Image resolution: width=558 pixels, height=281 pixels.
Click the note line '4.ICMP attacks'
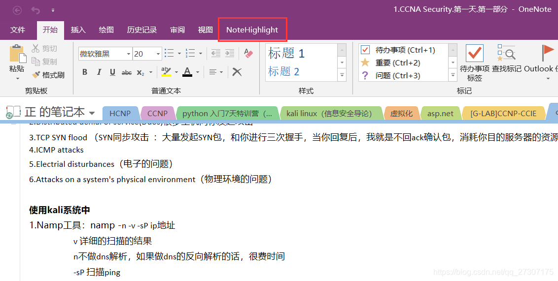(56, 150)
